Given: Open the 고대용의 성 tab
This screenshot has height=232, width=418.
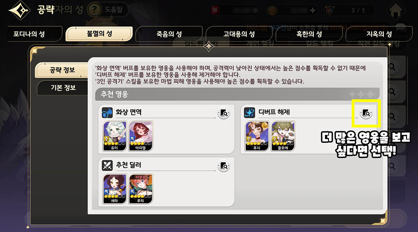Looking at the screenshot, I should coord(239,34).
